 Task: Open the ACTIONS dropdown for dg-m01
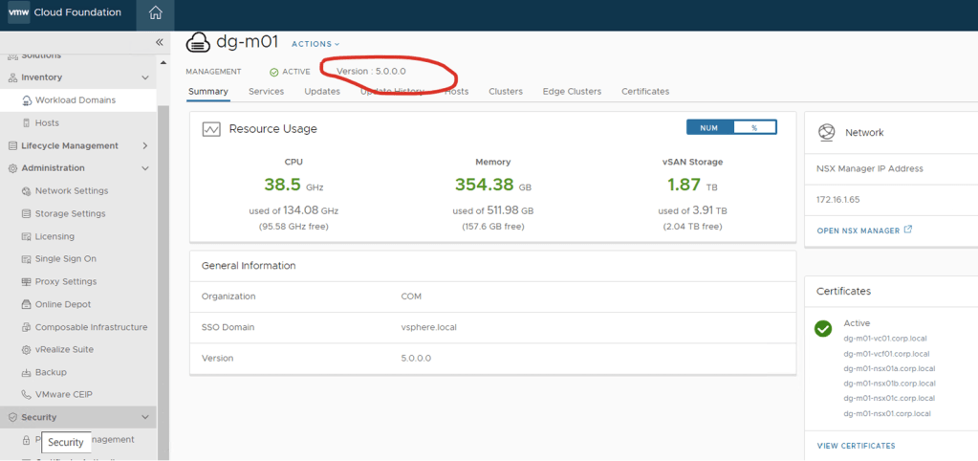point(315,44)
